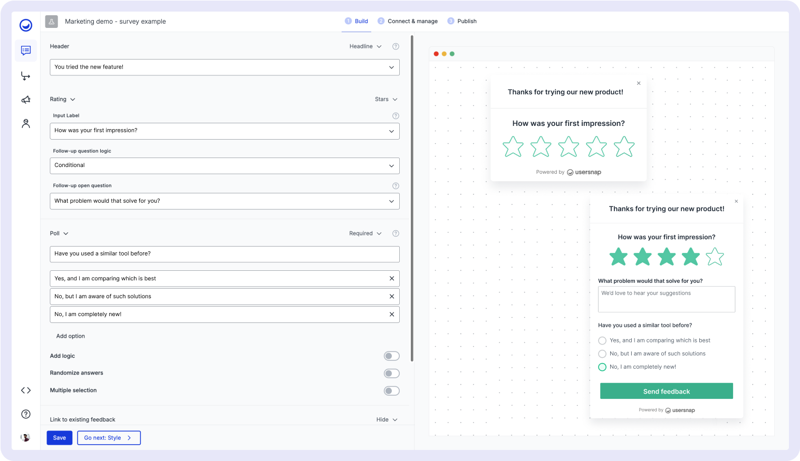Open the Follow-up question logic dropdown

click(224, 165)
